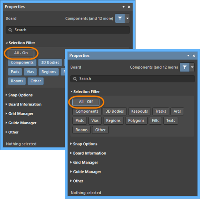Expand Snap Options section in front panel
200x199 pixels.
pyautogui.click(x=85, y=144)
